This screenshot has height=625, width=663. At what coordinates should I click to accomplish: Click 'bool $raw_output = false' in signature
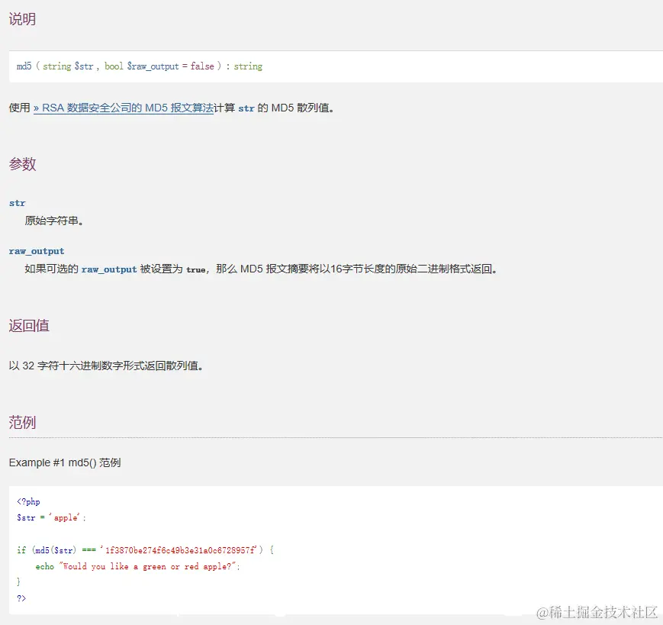[x=159, y=66]
